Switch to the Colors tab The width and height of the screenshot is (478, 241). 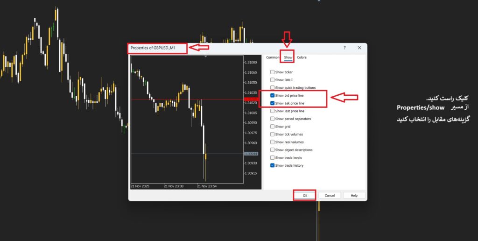(302, 57)
